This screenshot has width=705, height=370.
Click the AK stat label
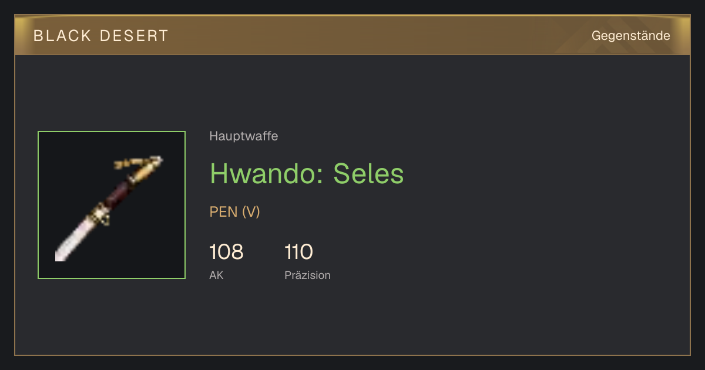pos(216,275)
